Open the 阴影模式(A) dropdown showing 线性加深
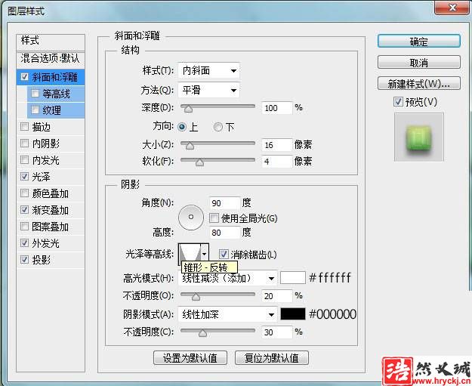The image size is (472, 386). click(227, 315)
